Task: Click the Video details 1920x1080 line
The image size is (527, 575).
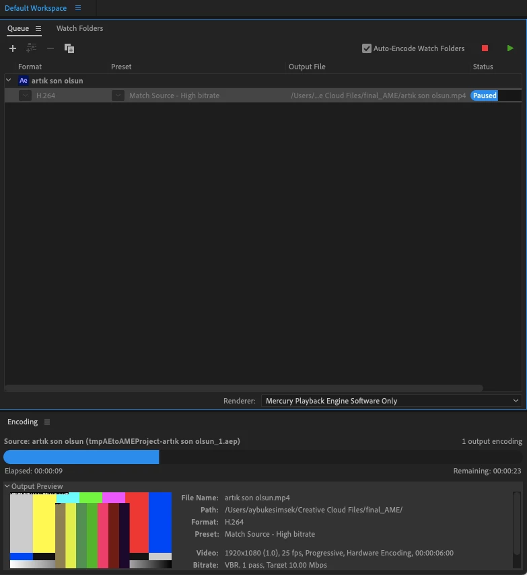Action: [339, 553]
